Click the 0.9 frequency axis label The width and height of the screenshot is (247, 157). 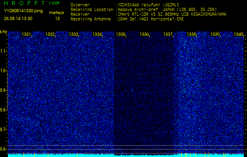click(3, 90)
